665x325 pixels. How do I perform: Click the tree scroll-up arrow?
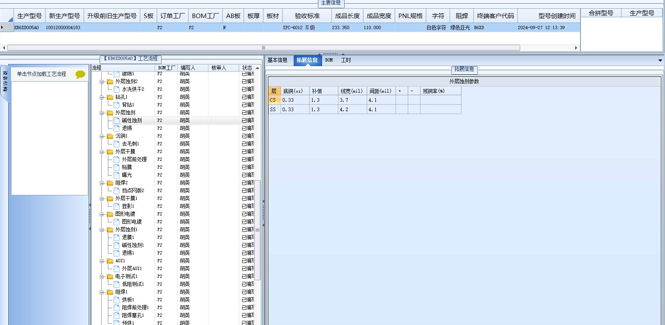pyautogui.click(x=258, y=68)
